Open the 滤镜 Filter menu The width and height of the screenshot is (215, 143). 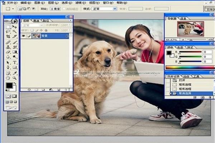pos(81,3)
